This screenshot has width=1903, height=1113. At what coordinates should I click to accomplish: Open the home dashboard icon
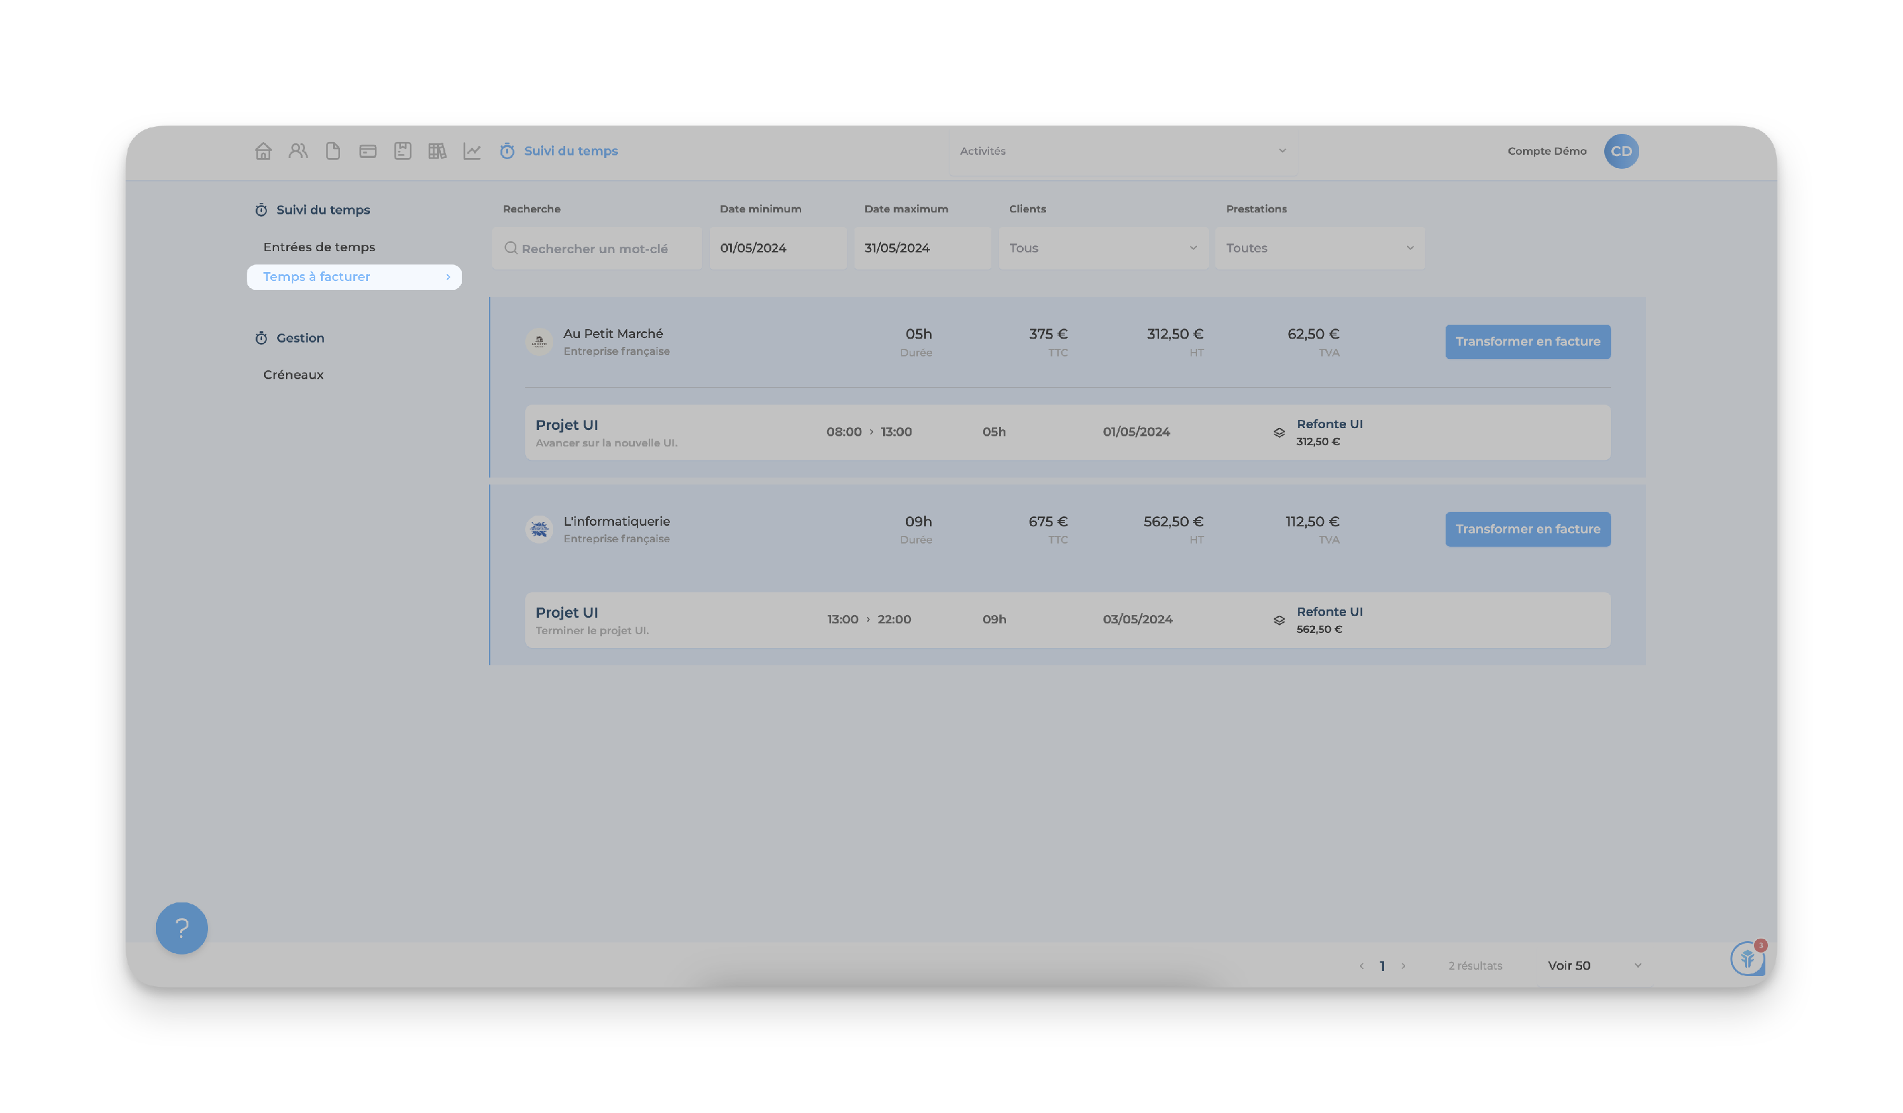coord(263,151)
